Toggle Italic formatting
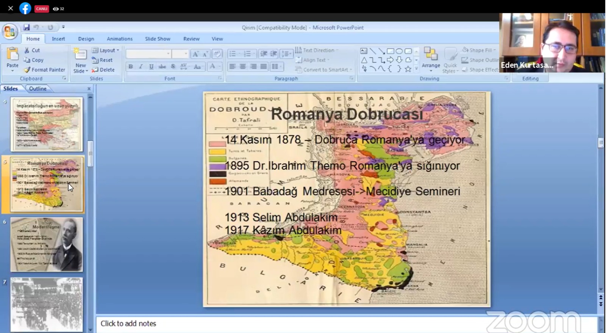 click(x=141, y=67)
